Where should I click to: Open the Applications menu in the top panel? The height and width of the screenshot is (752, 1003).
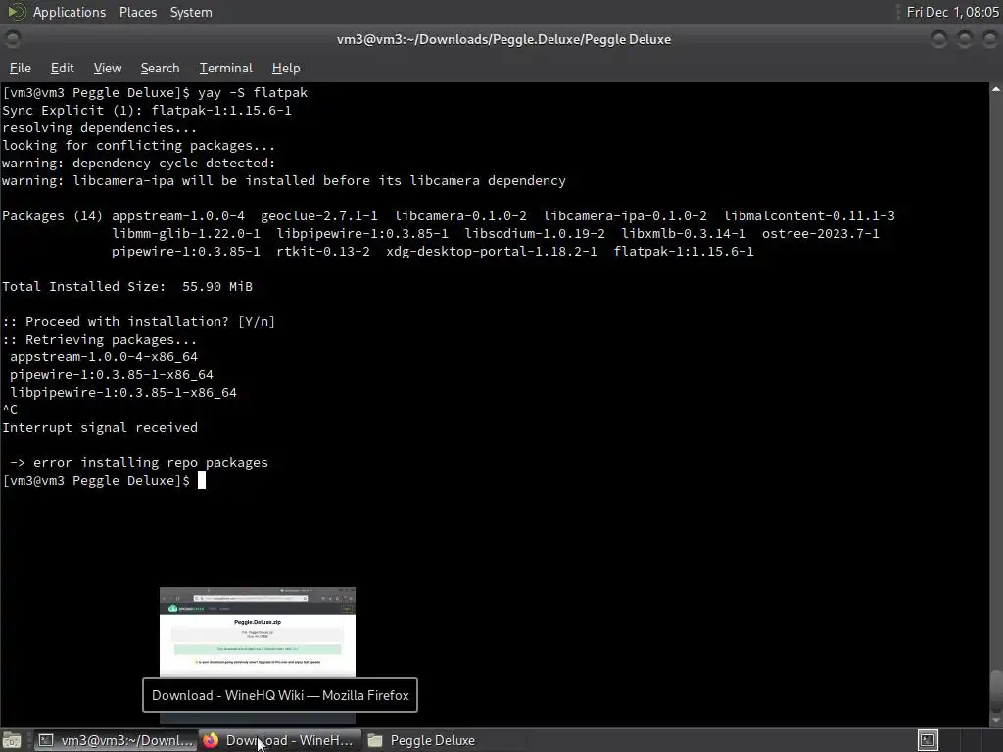tap(70, 12)
